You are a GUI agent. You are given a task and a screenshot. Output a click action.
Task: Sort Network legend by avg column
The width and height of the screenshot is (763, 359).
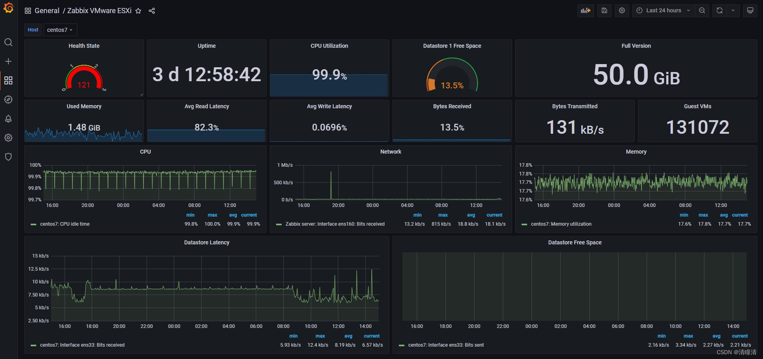(471, 215)
